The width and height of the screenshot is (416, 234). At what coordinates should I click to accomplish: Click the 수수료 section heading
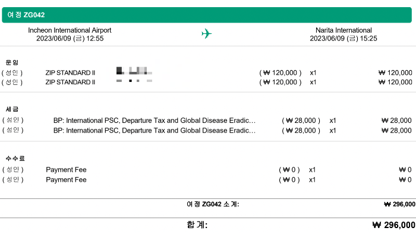[x=15, y=159]
